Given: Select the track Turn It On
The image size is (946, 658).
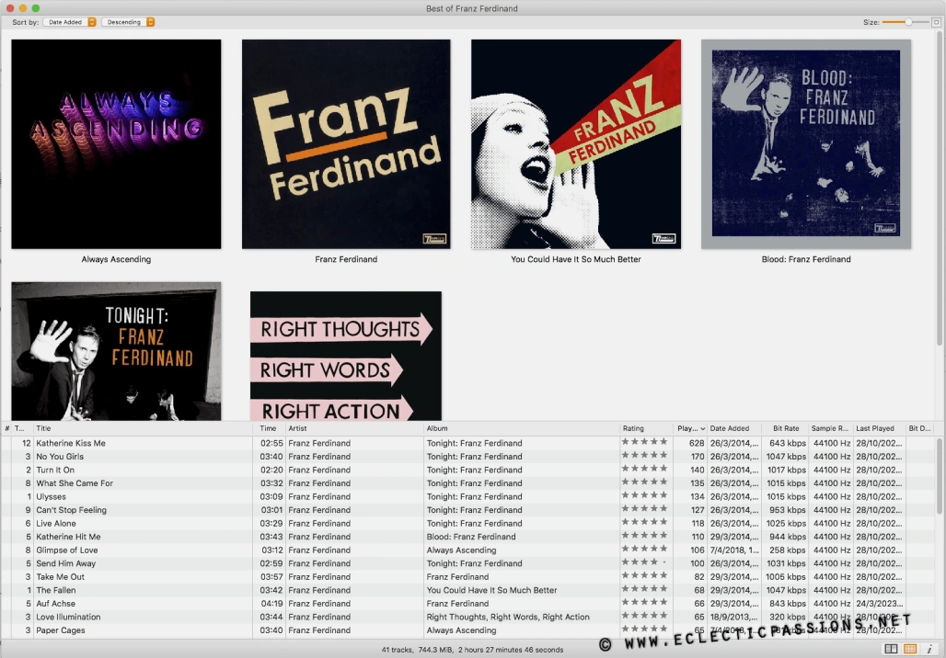Looking at the screenshot, I should click(x=55, y=470).
